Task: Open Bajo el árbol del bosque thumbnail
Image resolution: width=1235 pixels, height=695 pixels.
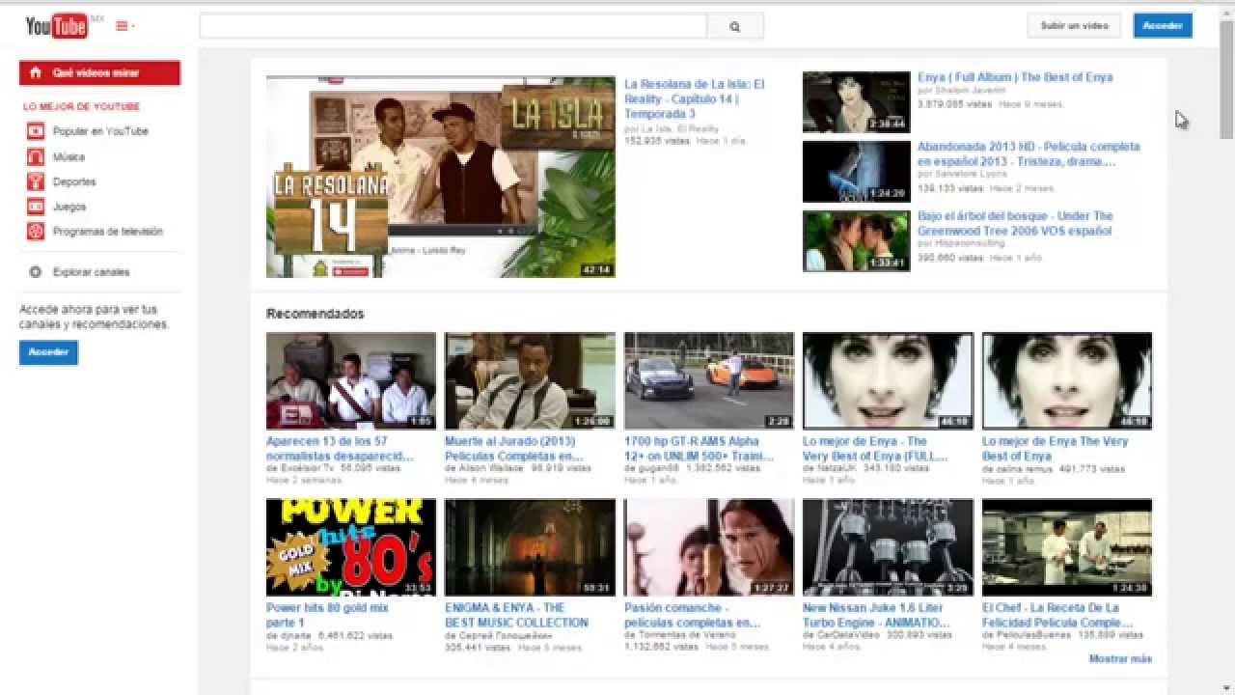Action: [x=856, y=241]
